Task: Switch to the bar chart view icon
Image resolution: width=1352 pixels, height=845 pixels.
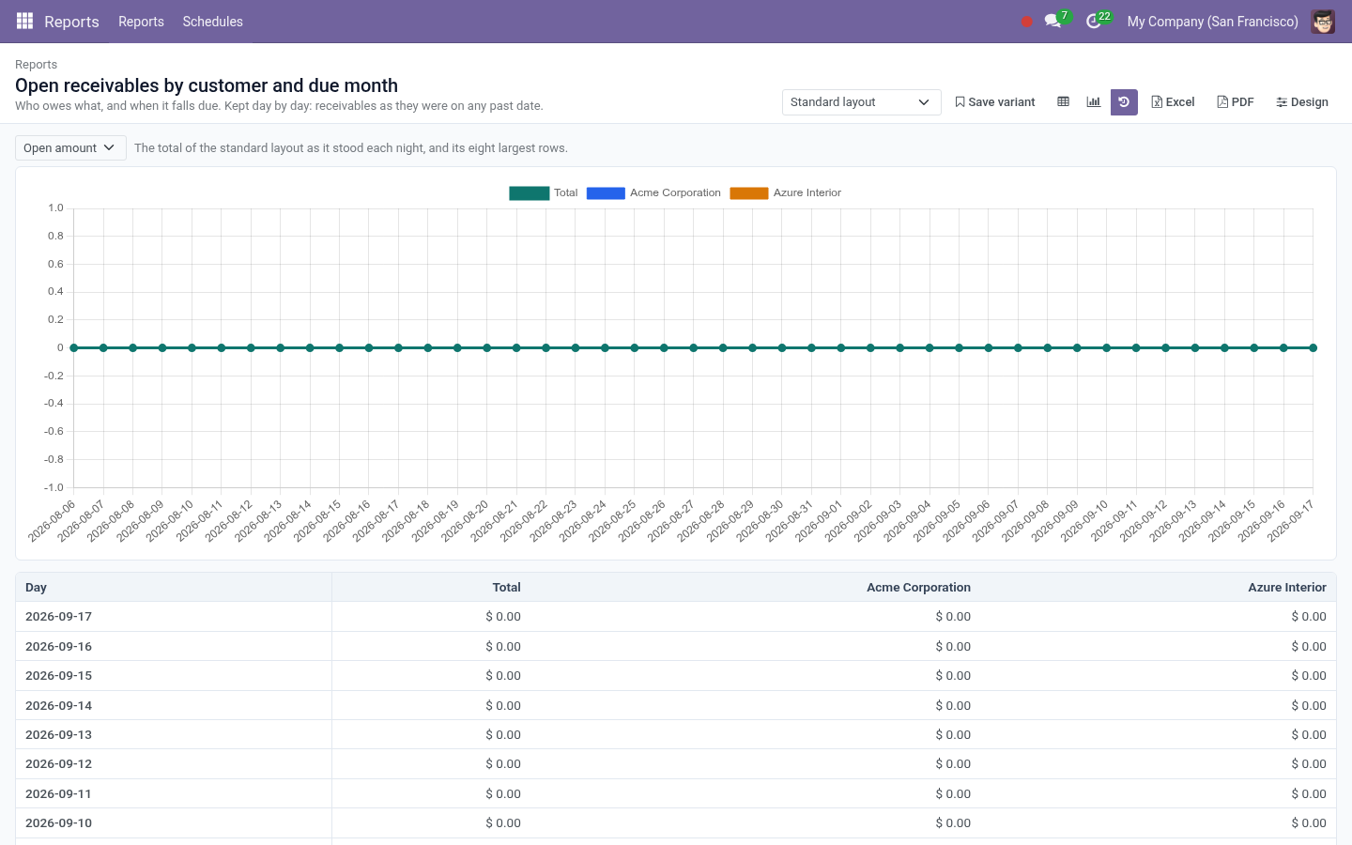Action: (x=1093, y=101)
